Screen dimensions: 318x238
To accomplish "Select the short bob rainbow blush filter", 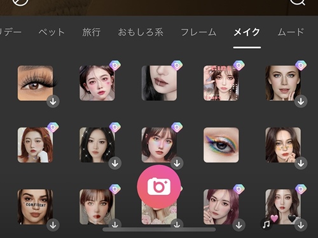I will click(x=159, y=145).
